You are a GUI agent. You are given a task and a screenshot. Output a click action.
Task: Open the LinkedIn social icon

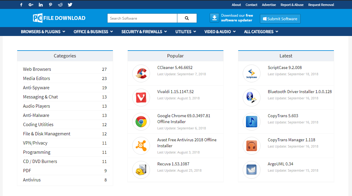tap(41, 5)
